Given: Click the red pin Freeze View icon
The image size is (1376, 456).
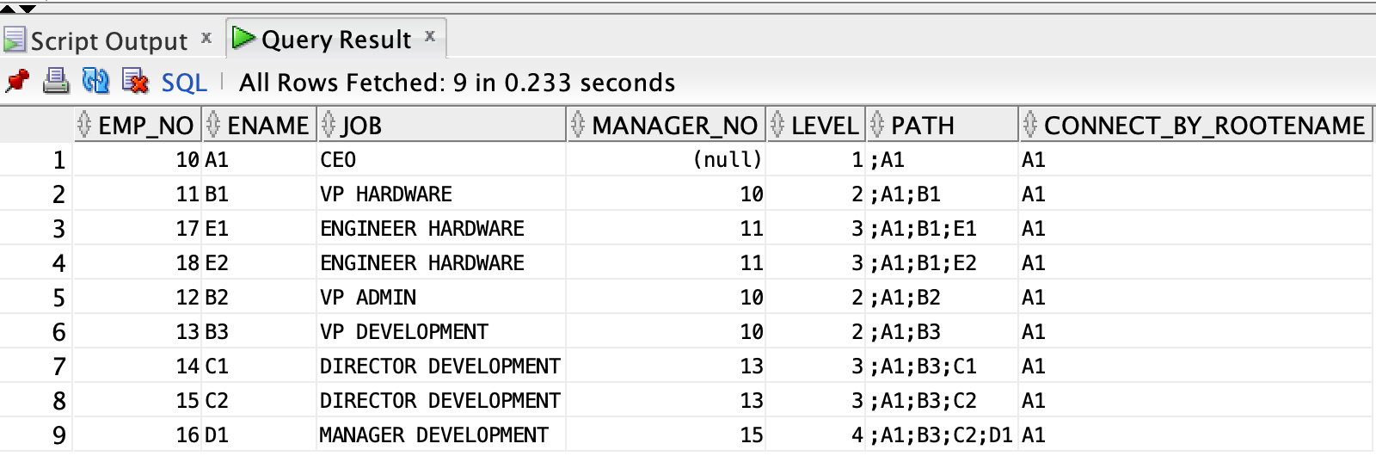Looking at the screenshot, I should 17,82.
